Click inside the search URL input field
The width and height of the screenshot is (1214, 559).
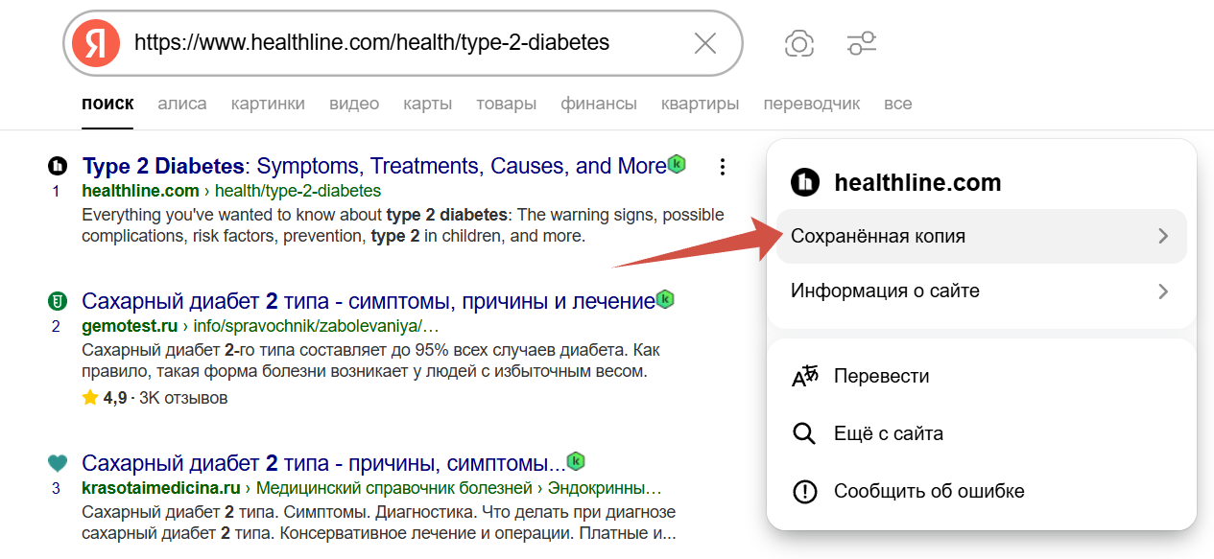click(403, 43)
